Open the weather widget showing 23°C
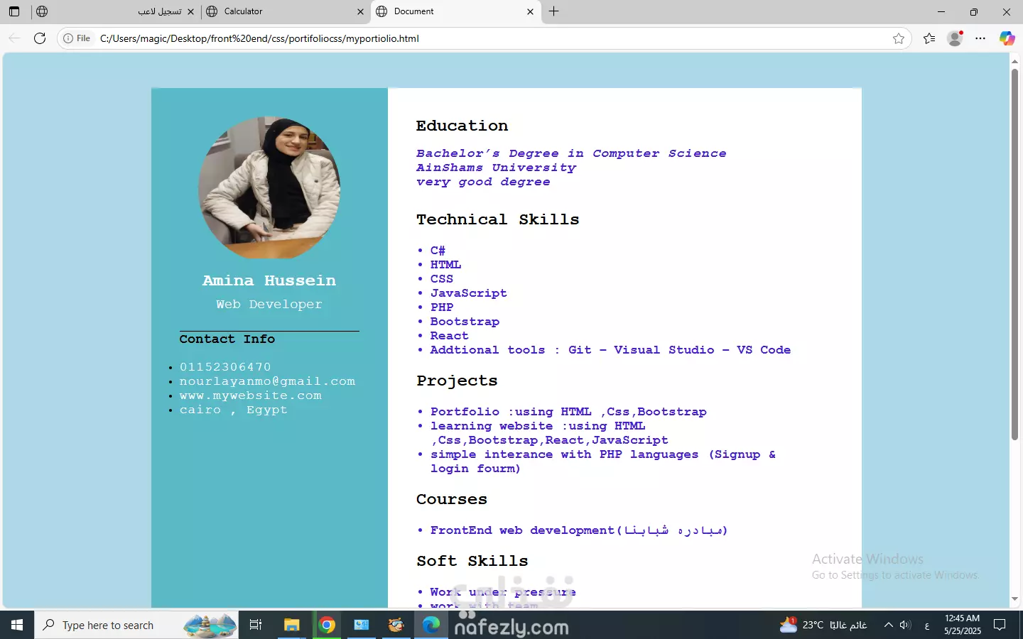This screenshot has width=1023, height=639. (823, 625)
